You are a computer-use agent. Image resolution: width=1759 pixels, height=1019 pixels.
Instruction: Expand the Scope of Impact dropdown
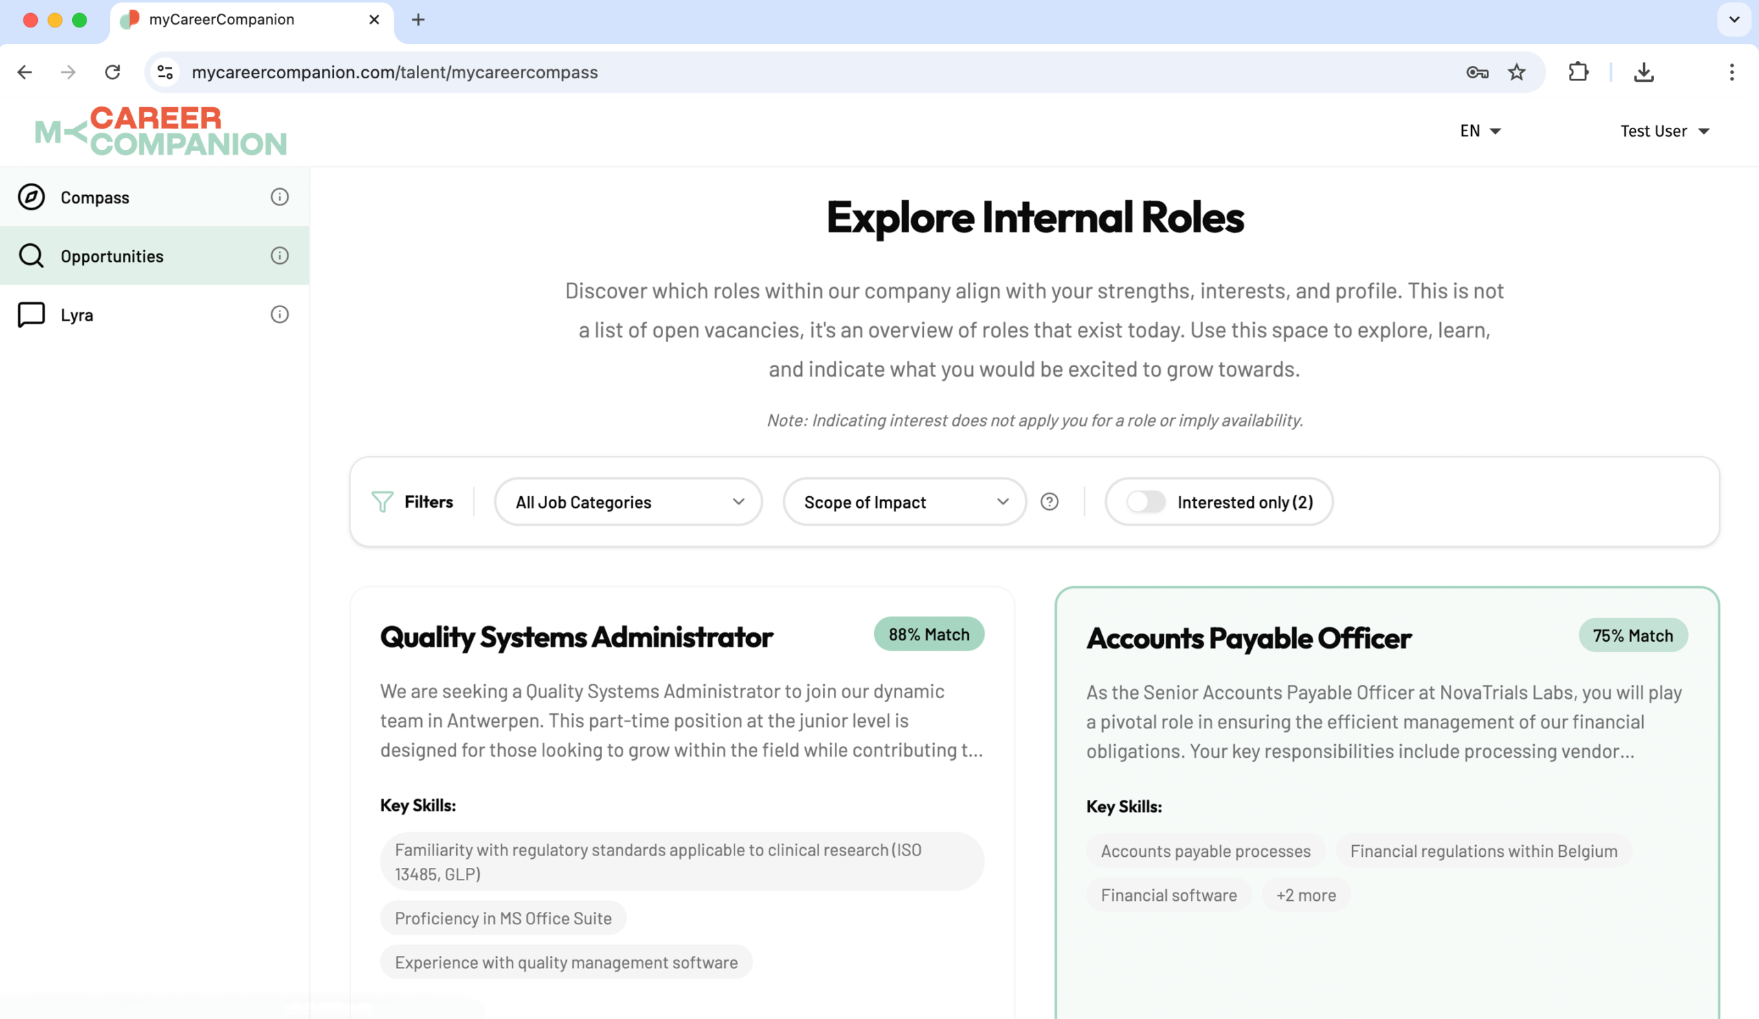pyautogui.click(x=905, y=502)
